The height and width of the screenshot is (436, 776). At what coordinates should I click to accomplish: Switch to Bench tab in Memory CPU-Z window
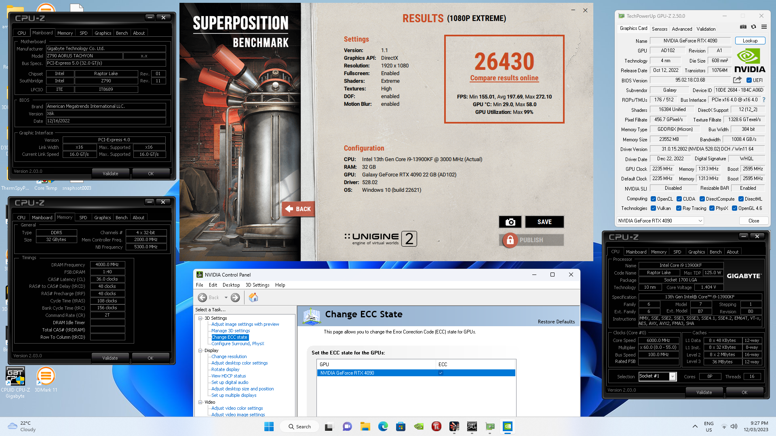click(121, 218)
